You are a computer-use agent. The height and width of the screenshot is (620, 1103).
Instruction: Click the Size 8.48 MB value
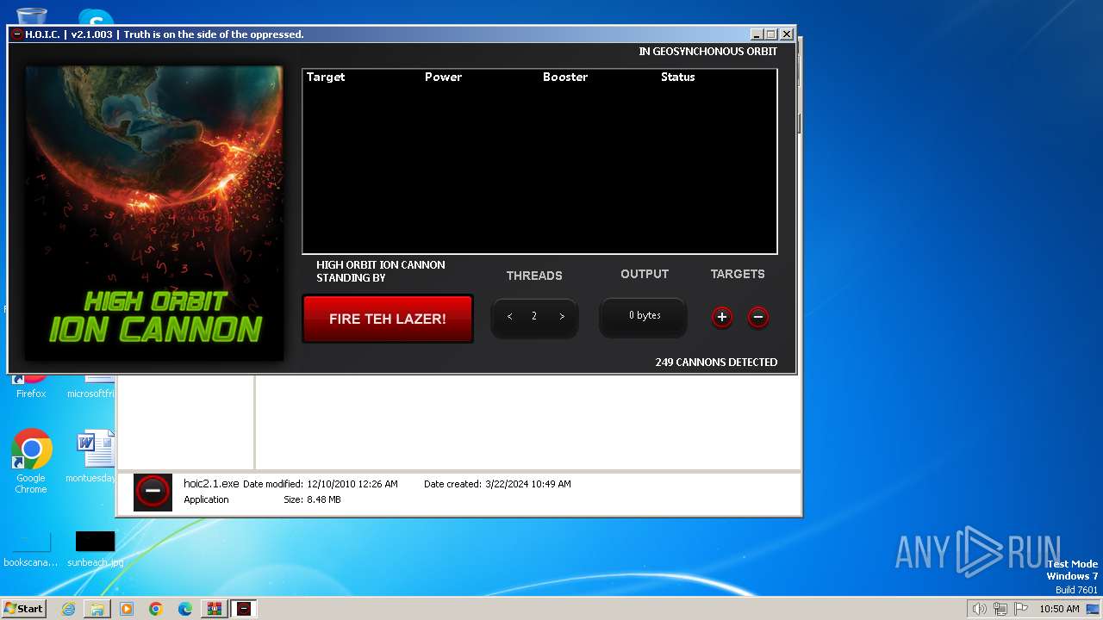pos(324,500)
